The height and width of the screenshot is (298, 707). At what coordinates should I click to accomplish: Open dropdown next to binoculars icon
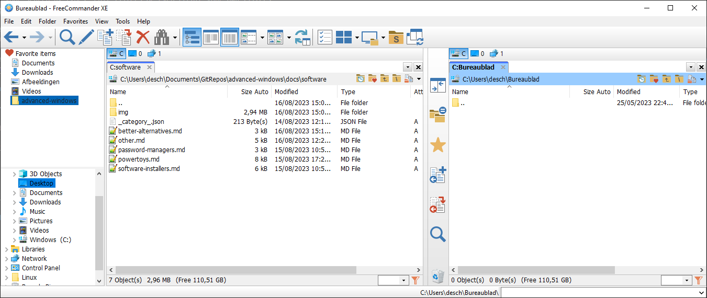(175, 38)
